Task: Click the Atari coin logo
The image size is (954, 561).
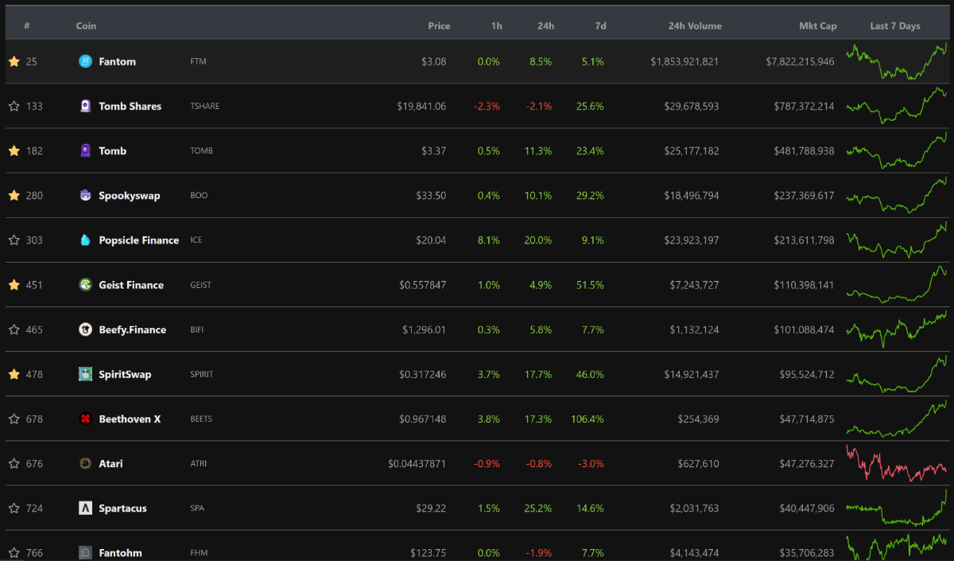Action: (85, 463)
